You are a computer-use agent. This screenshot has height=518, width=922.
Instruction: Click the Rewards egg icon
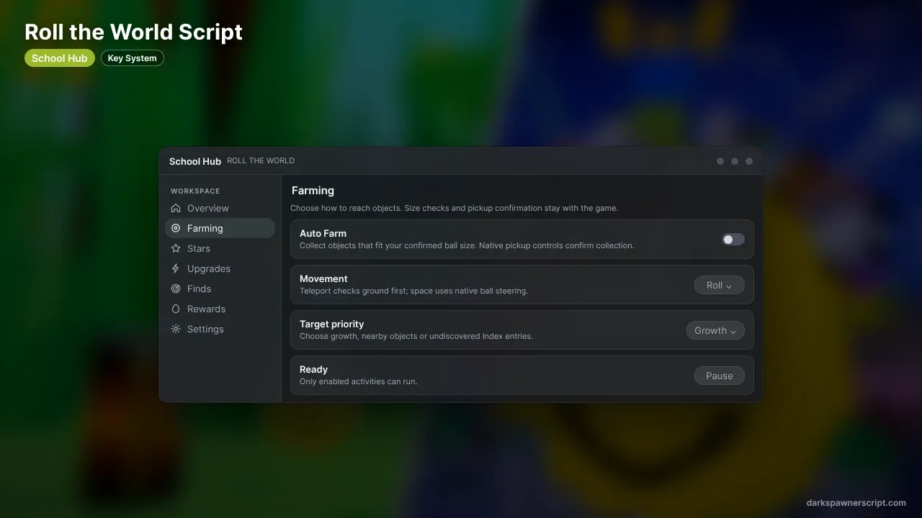(x=176, y=309)
